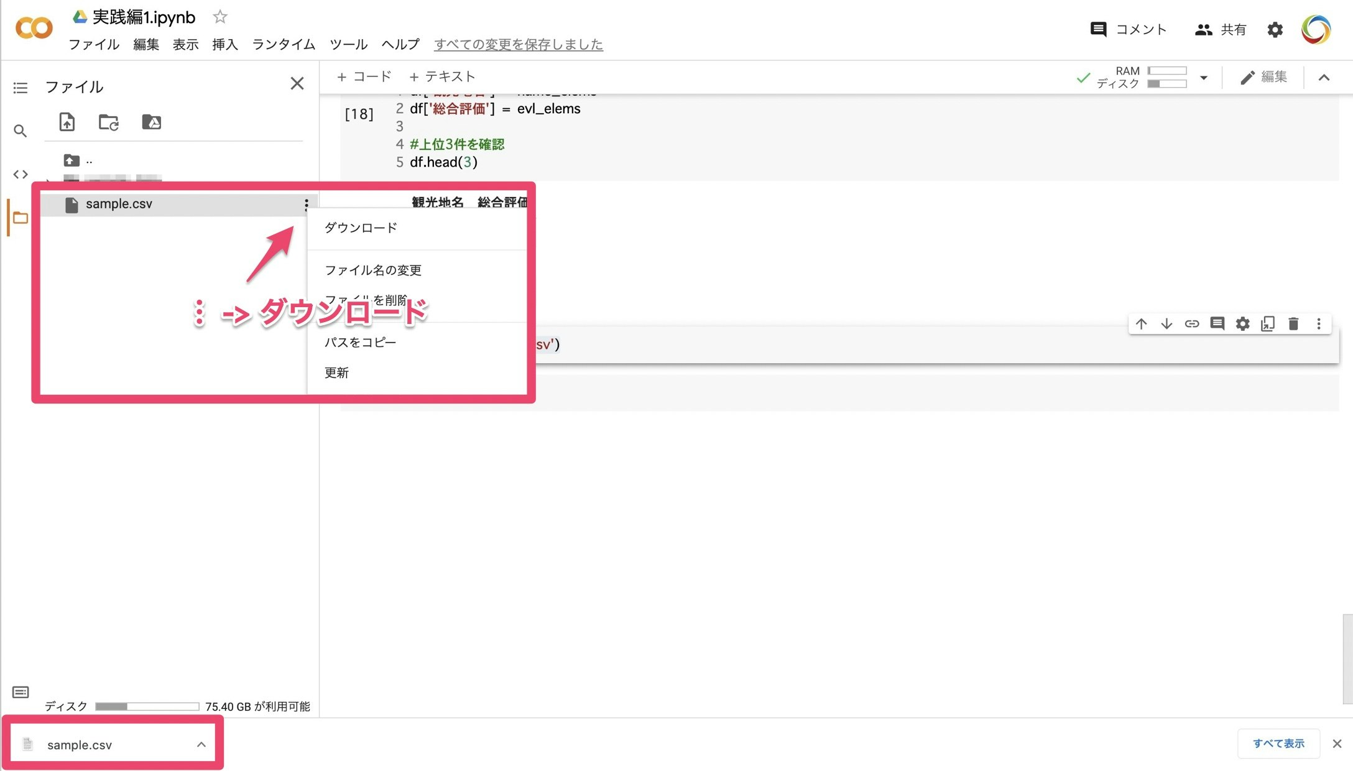Open the code snippets sidebar icon
The width and height of the screenshot is (1353, 771).
(20, 174)
